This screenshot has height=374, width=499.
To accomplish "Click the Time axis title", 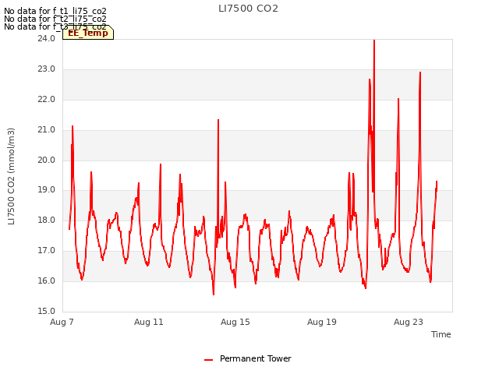I will (x=441, y=334).
